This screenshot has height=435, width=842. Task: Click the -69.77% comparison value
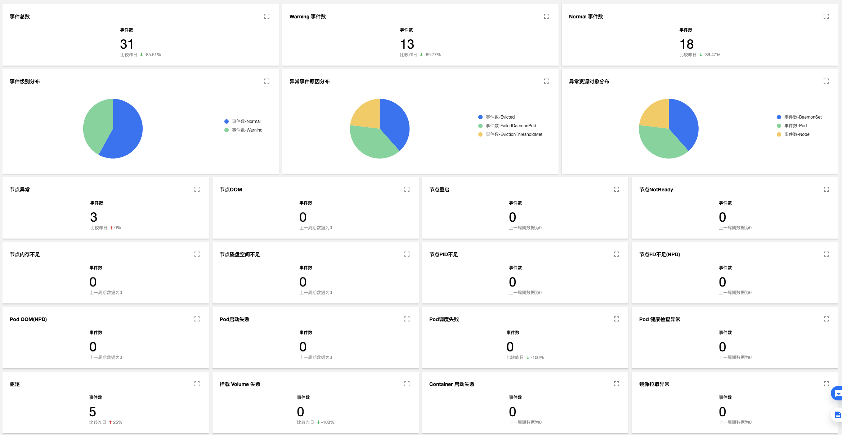(x=433, y=55)
